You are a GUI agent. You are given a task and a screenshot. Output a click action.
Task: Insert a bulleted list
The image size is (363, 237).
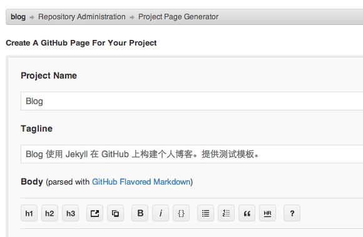point(205,213)
